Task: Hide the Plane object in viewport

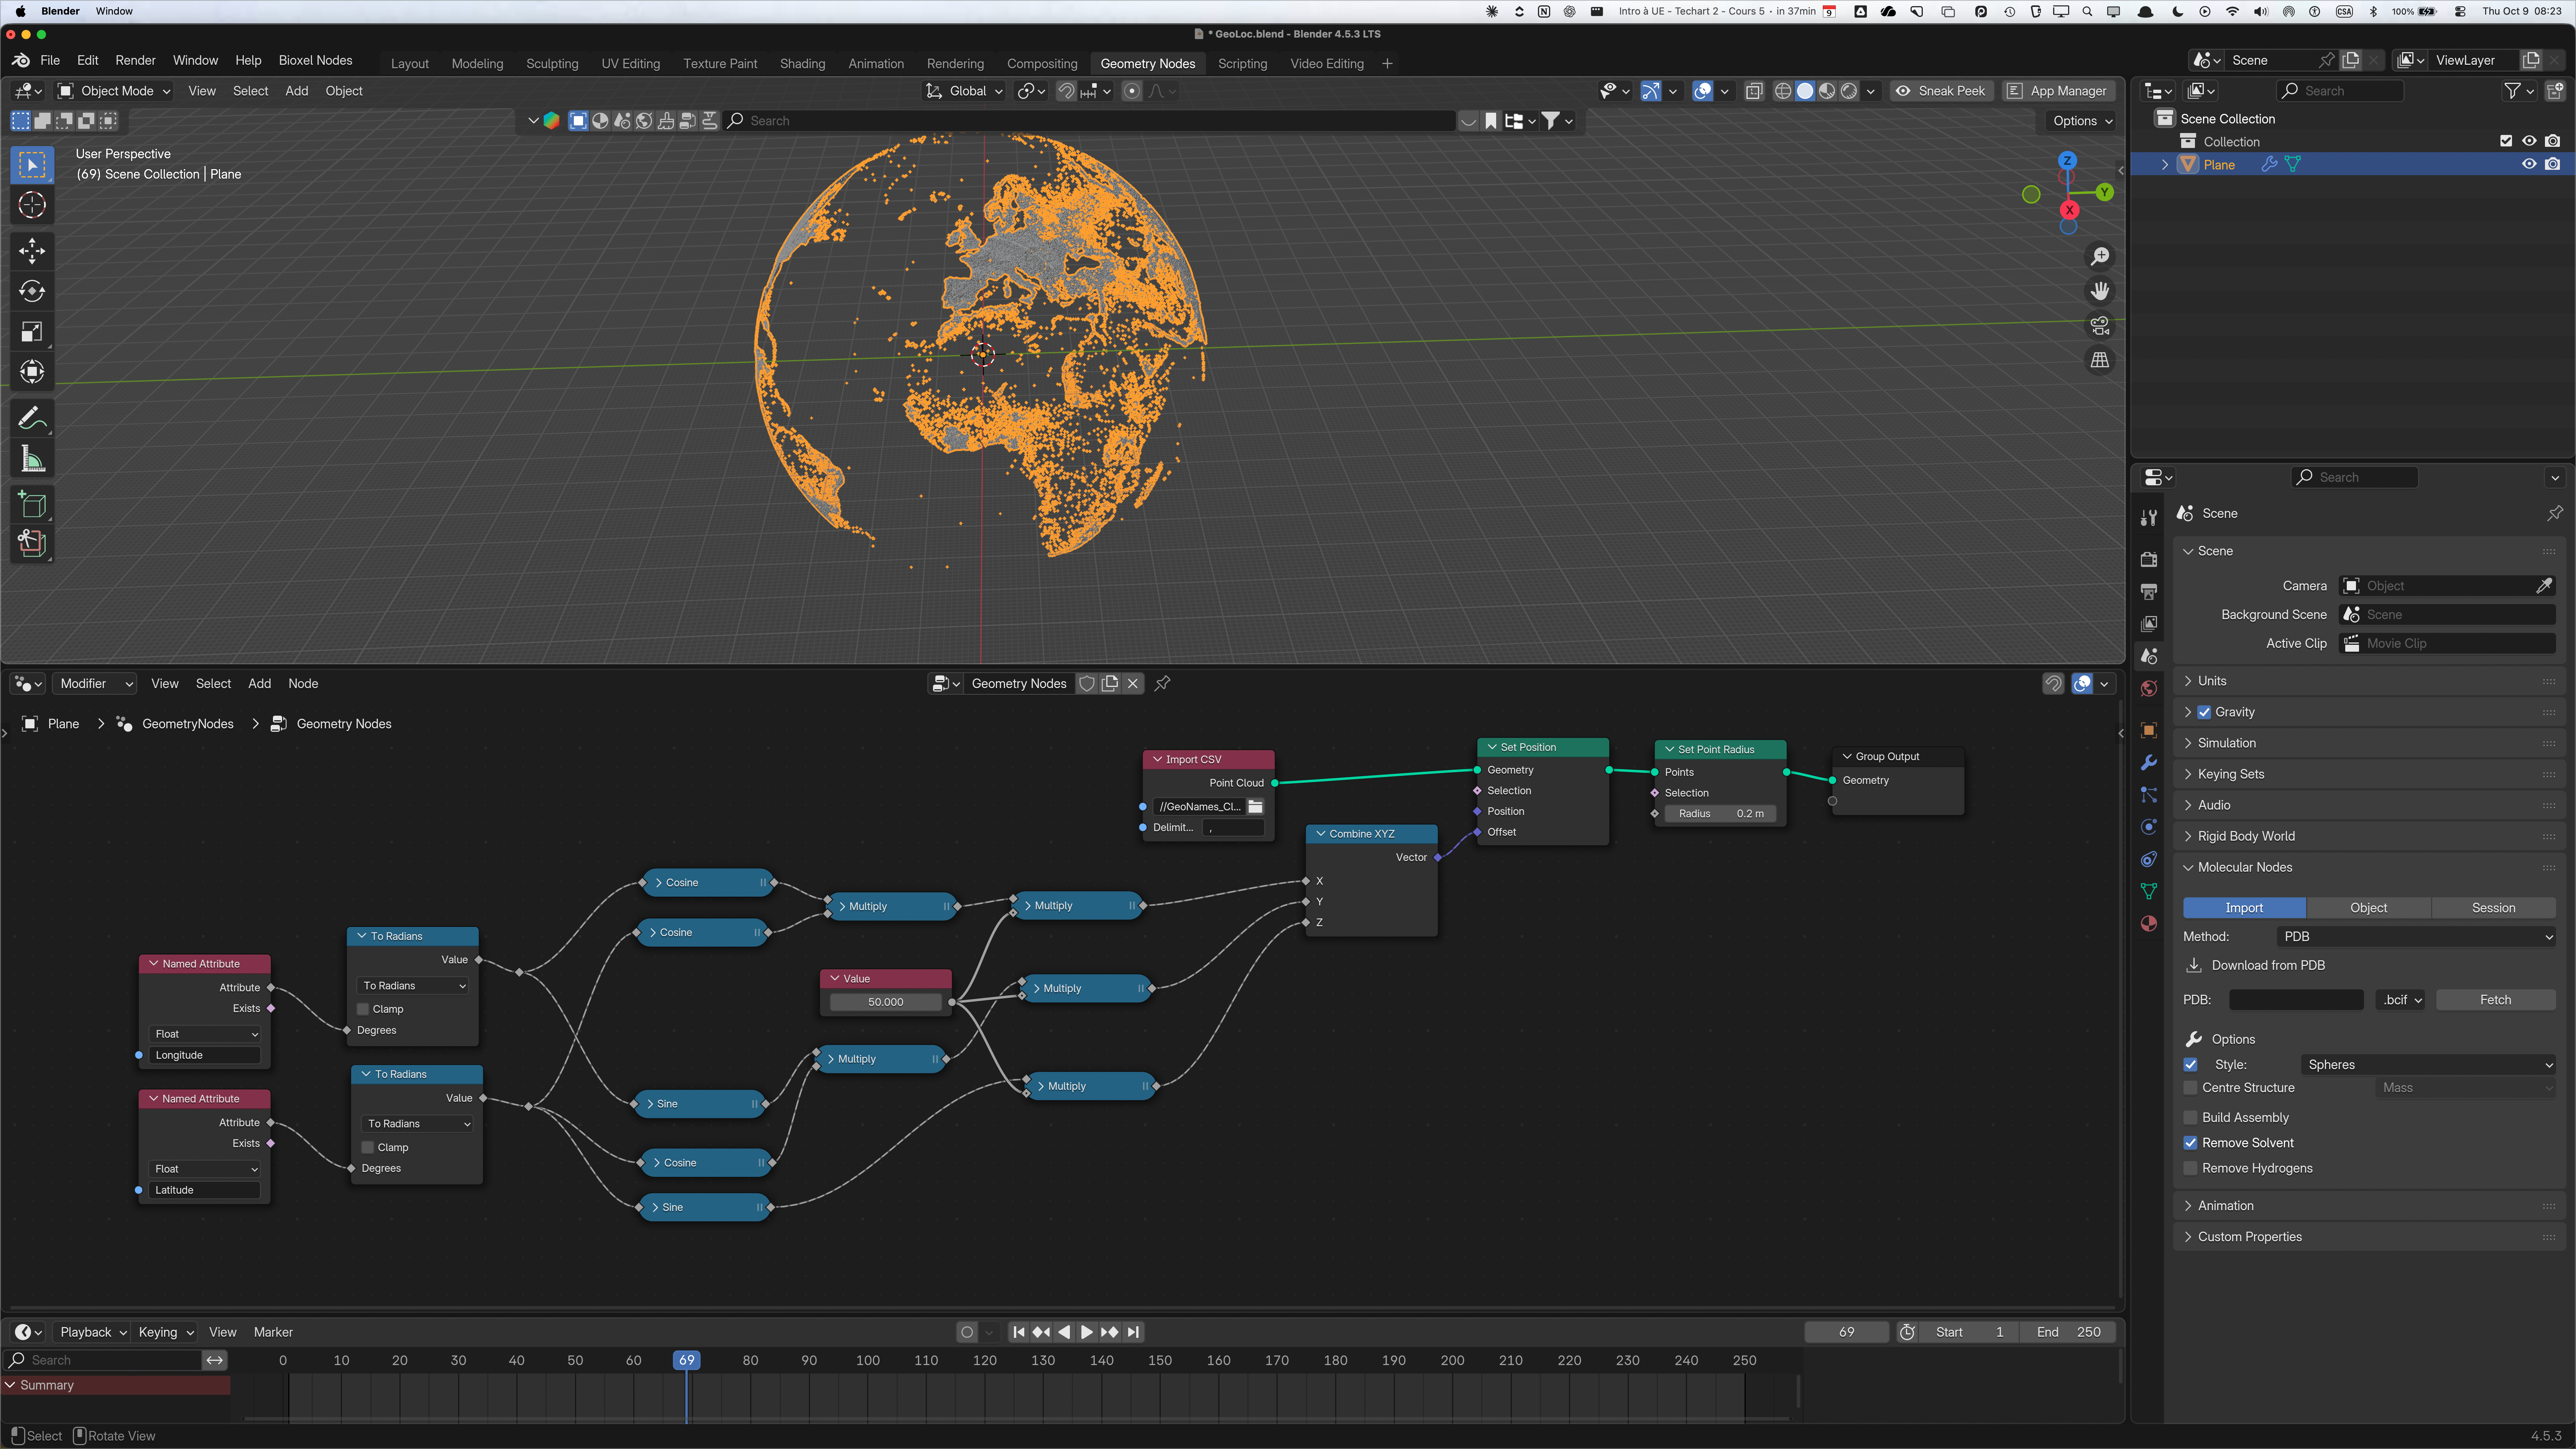Action: 2529,164
